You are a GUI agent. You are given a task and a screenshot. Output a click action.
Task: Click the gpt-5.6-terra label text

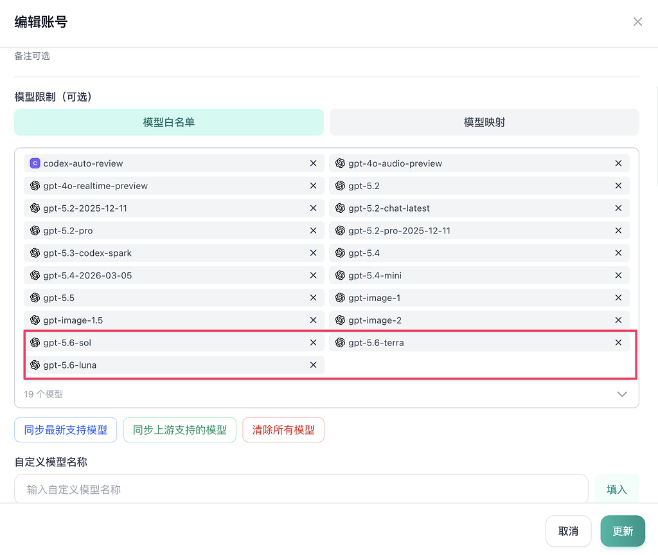tap(376, 342)
